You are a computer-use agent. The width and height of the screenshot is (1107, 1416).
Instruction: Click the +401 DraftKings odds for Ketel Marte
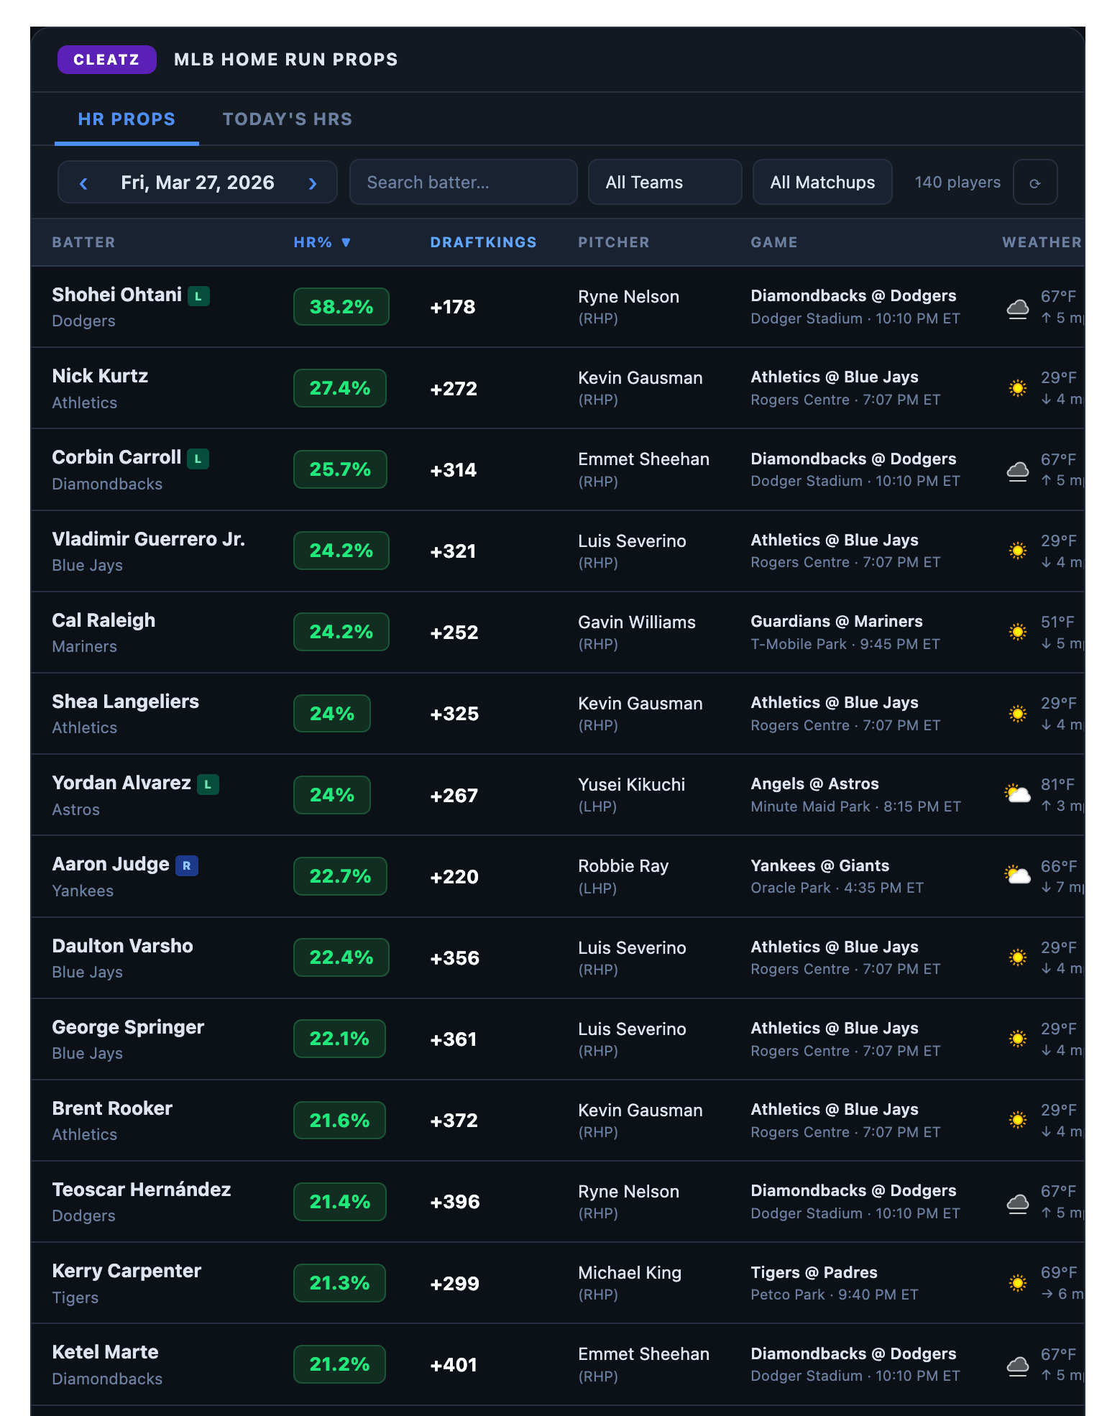[454, 1365]
